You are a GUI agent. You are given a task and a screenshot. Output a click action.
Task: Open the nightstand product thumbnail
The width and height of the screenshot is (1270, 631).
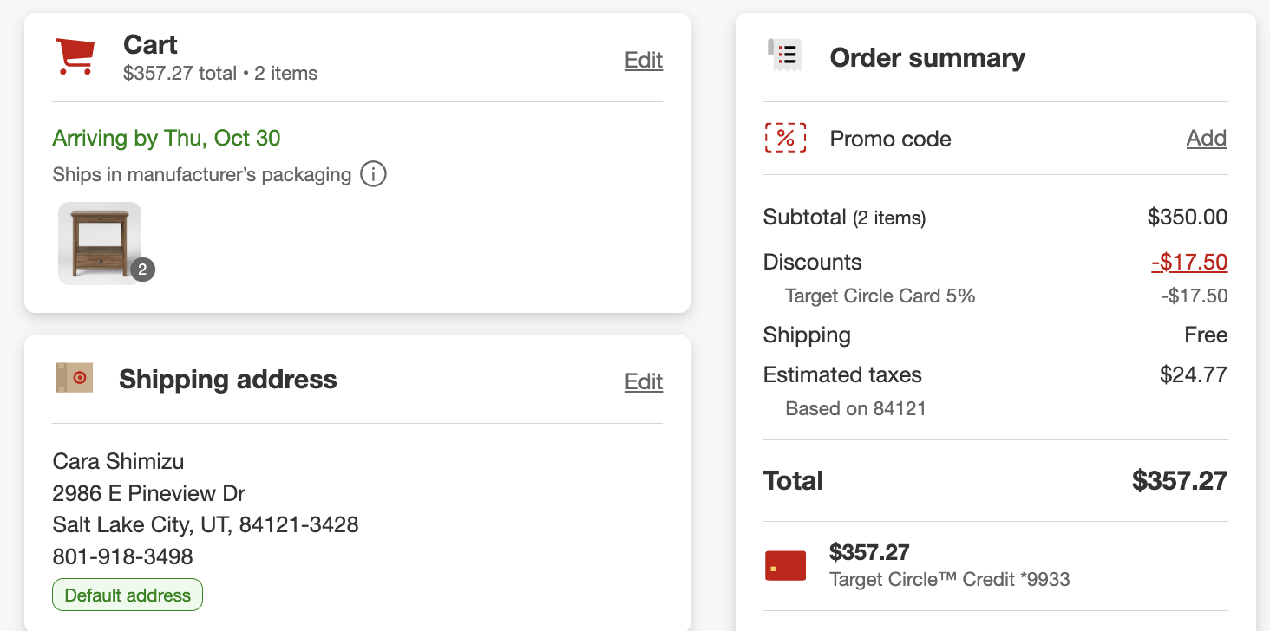pyautogui.click(x=99, y=243)
